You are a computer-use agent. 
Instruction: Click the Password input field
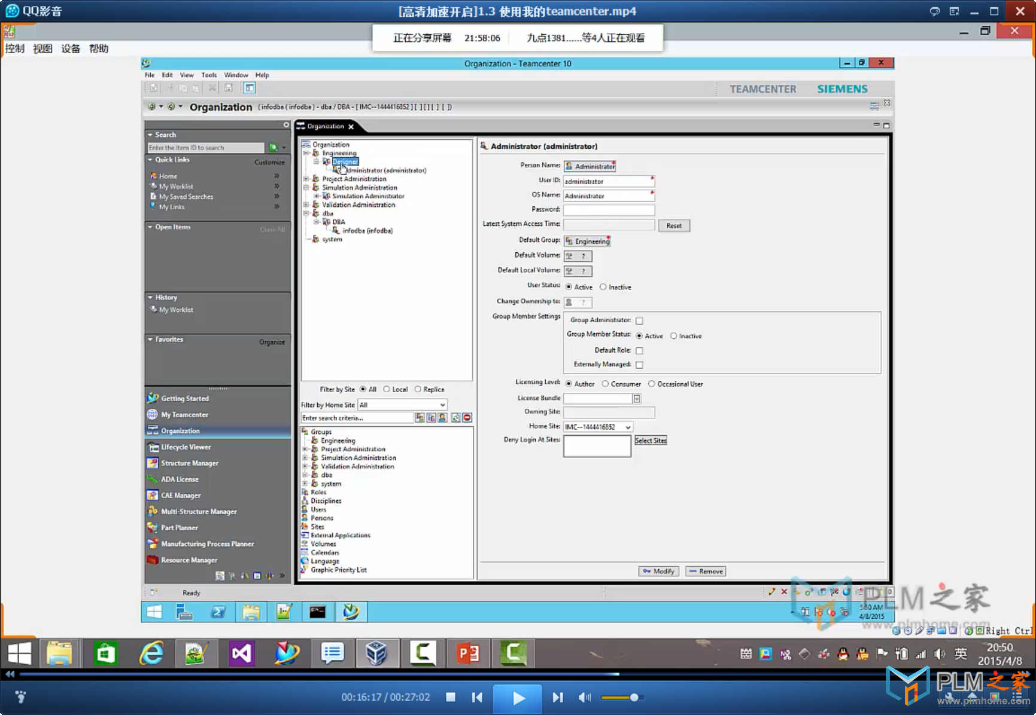pyautogui.click(x=609, y=210)
